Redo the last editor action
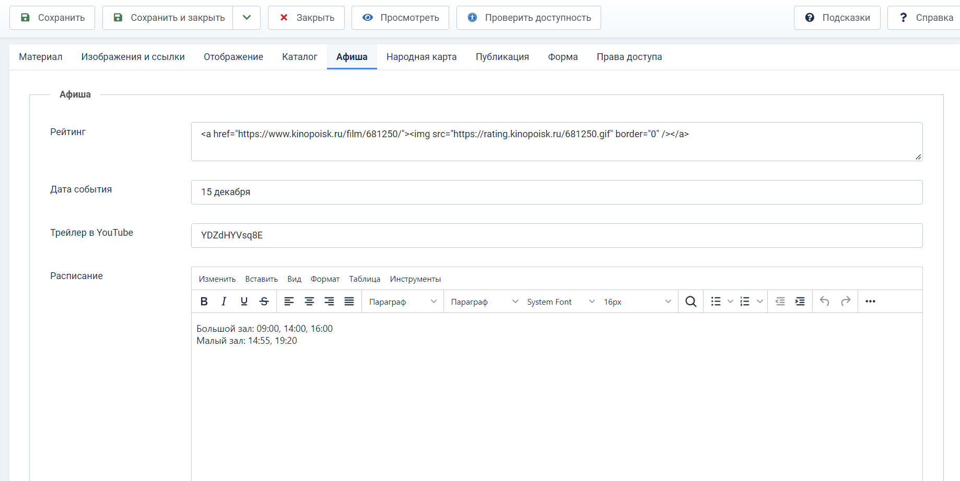Image resolution: width=960 pixels, height=481 pixels. point(846,302)
